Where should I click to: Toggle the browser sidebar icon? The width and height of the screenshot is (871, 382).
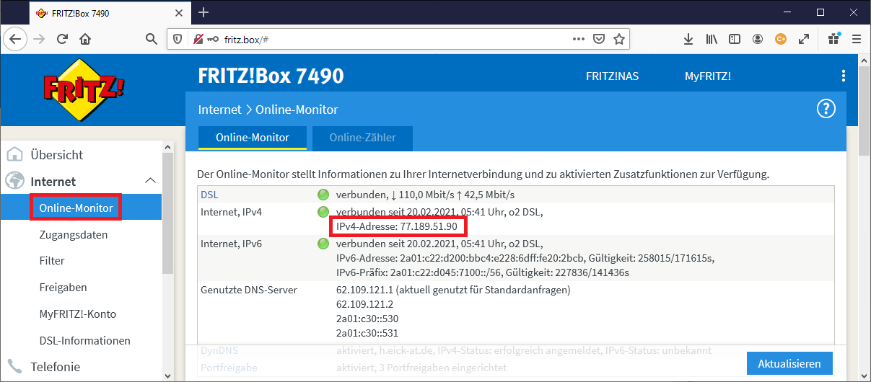pyautogui.click(x=735, y=39)
